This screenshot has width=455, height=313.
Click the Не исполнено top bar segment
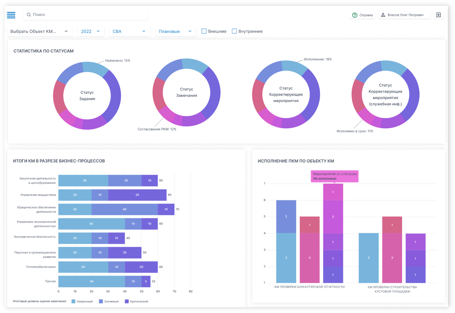pos(333,192)
